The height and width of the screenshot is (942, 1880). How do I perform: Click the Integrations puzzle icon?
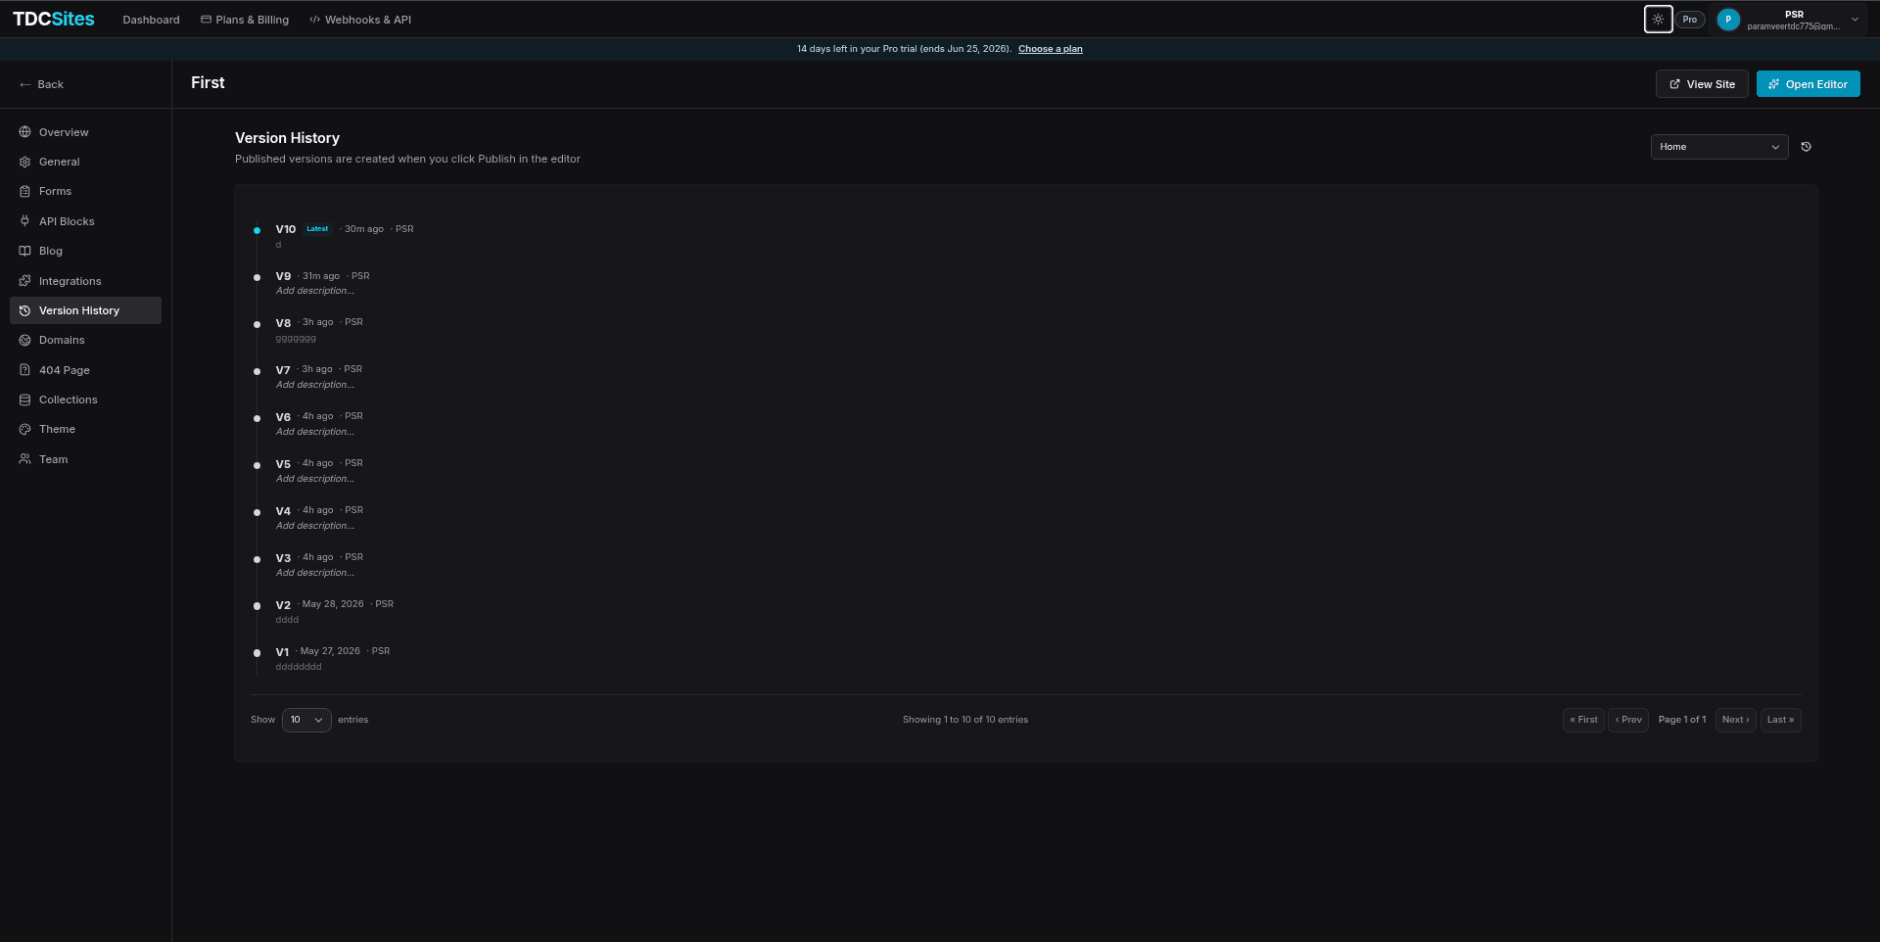pos(25,281)
